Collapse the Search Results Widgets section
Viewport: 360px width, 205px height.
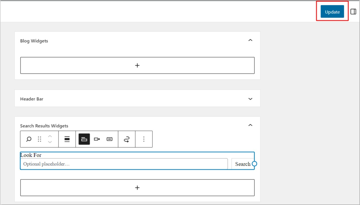[250, 125]
